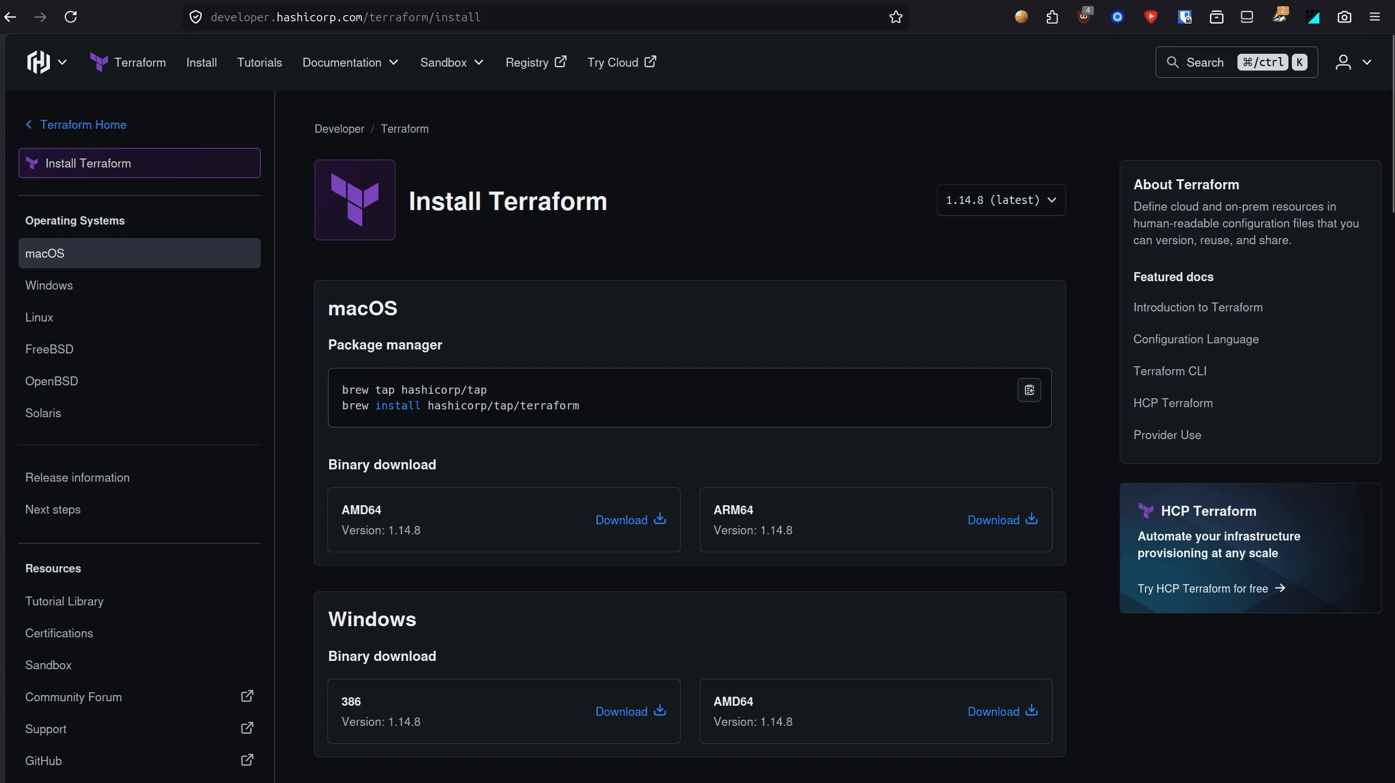Image resolution: width=1395 pixels, height=783 pixels.
Task: Click the blue circle extension icon
Action: tap(1117, 17)
